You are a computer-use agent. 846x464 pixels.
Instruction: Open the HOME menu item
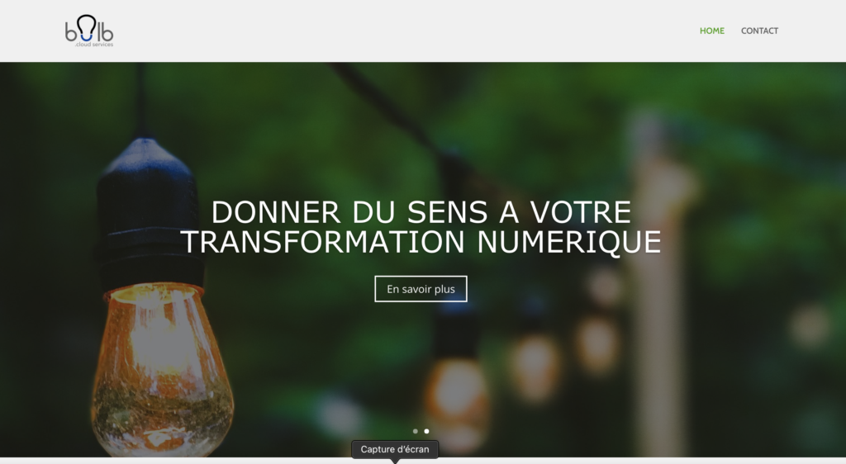(x=711, y=31)
